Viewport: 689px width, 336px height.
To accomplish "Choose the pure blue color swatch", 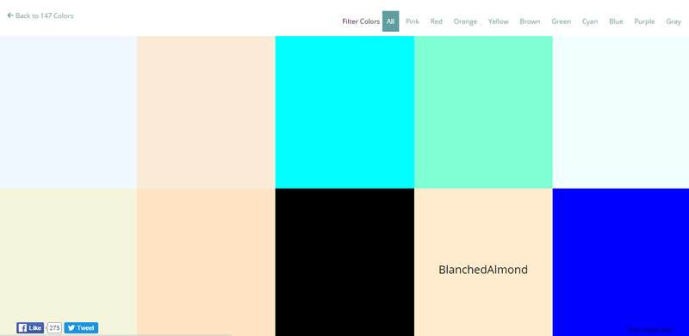I will pos(620,262).
